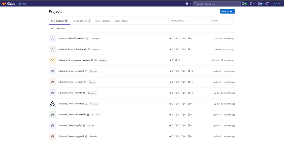Select the Personal sub-tab
The width and height of the screenshot is (284, 144).
60,29
